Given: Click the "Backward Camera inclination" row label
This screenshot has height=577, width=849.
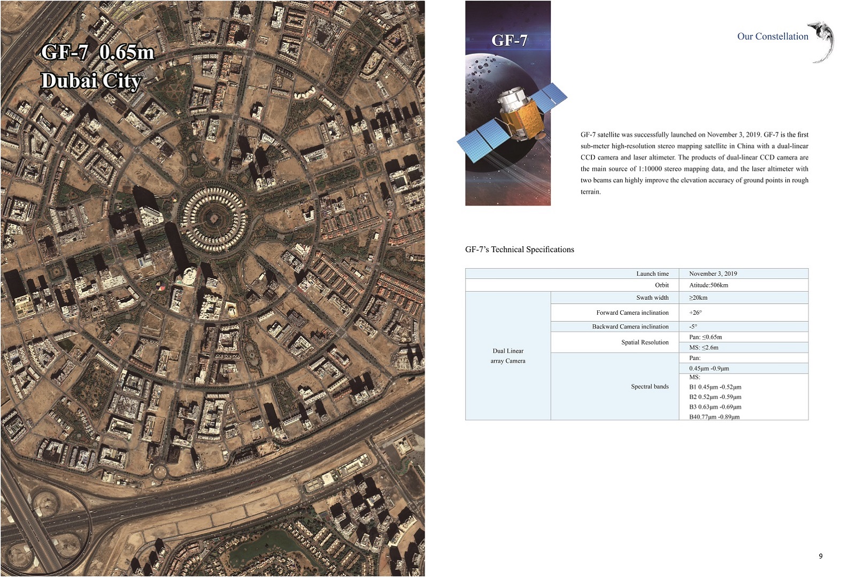Looking at the screenshot, I should click(630, 326).
